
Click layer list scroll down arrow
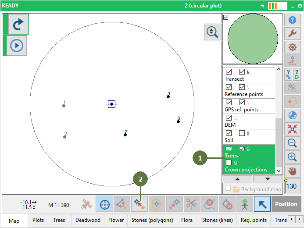279,171
